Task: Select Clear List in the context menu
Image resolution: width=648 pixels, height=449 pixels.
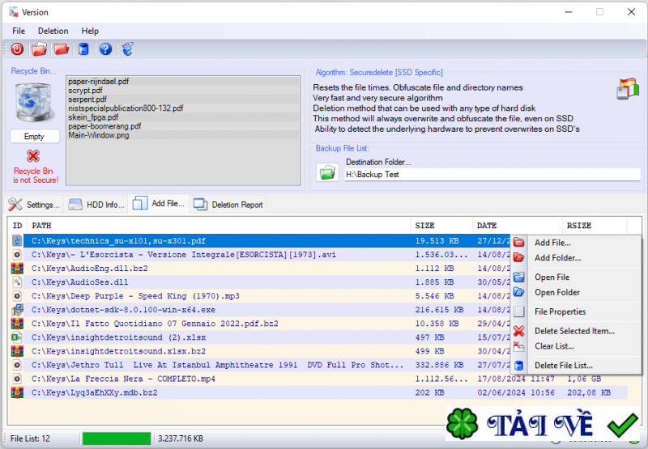Action: click(x=554, y=346)
